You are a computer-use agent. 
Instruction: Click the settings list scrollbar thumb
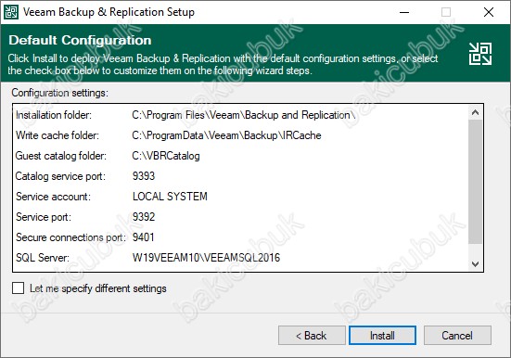tap(475, 182)
